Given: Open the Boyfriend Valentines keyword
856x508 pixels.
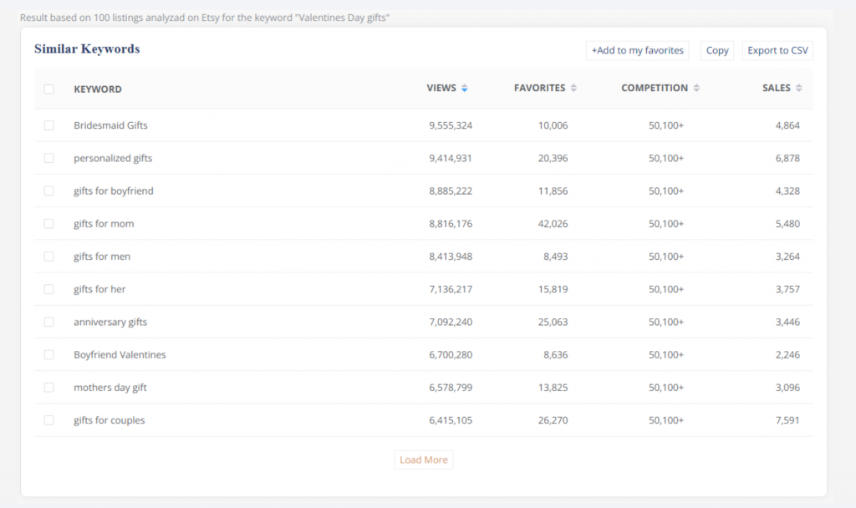Looking at the screenshot, I should 120,355.
